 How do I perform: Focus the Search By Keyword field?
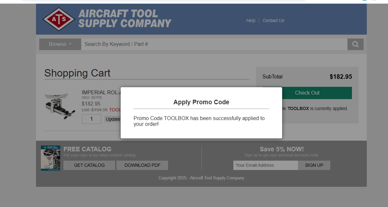coord(214,44)
